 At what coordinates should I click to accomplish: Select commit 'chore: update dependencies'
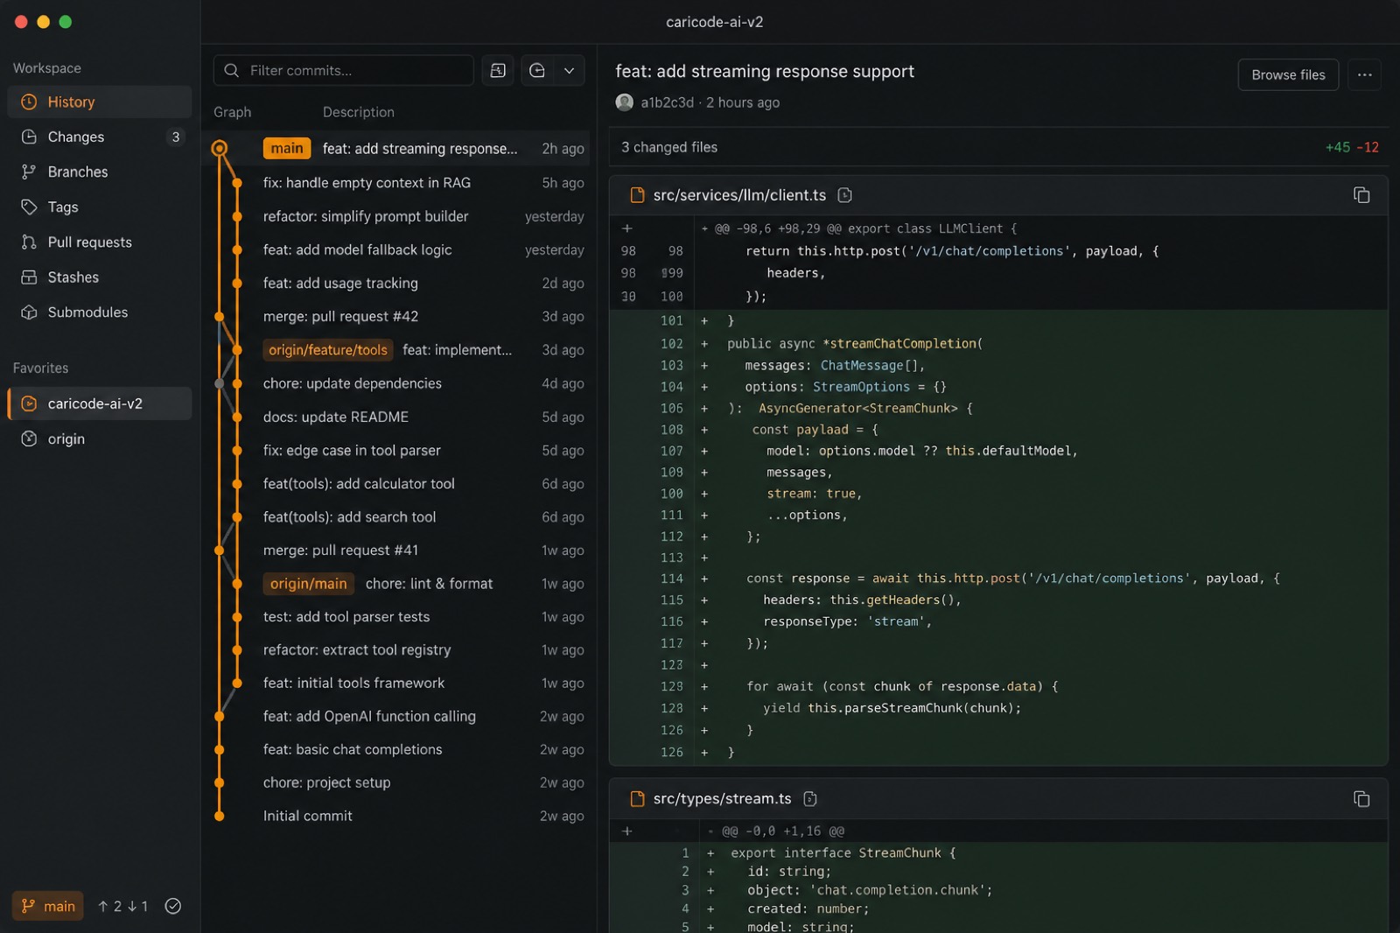click(398, 383)
